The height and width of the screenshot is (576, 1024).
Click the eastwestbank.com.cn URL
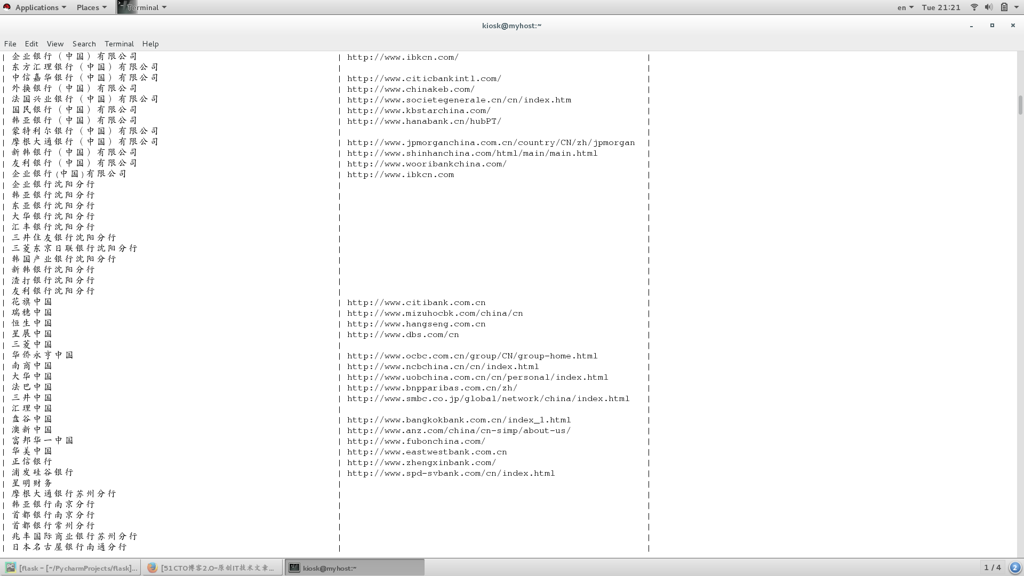point(427,452)
